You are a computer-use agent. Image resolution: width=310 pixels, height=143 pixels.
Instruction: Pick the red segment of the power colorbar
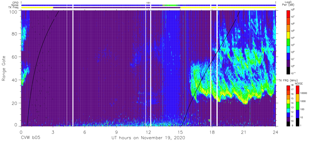tap(289, 14)
